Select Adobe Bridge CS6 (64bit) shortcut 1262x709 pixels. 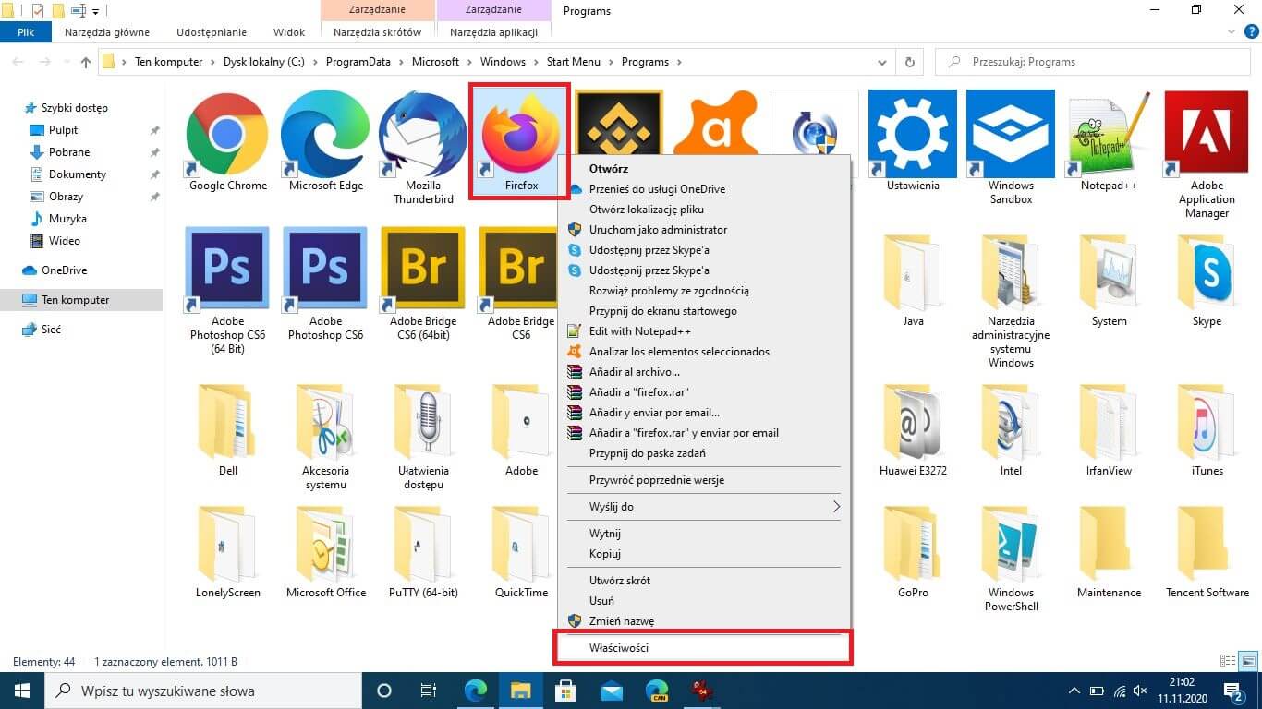coord(423,270)
